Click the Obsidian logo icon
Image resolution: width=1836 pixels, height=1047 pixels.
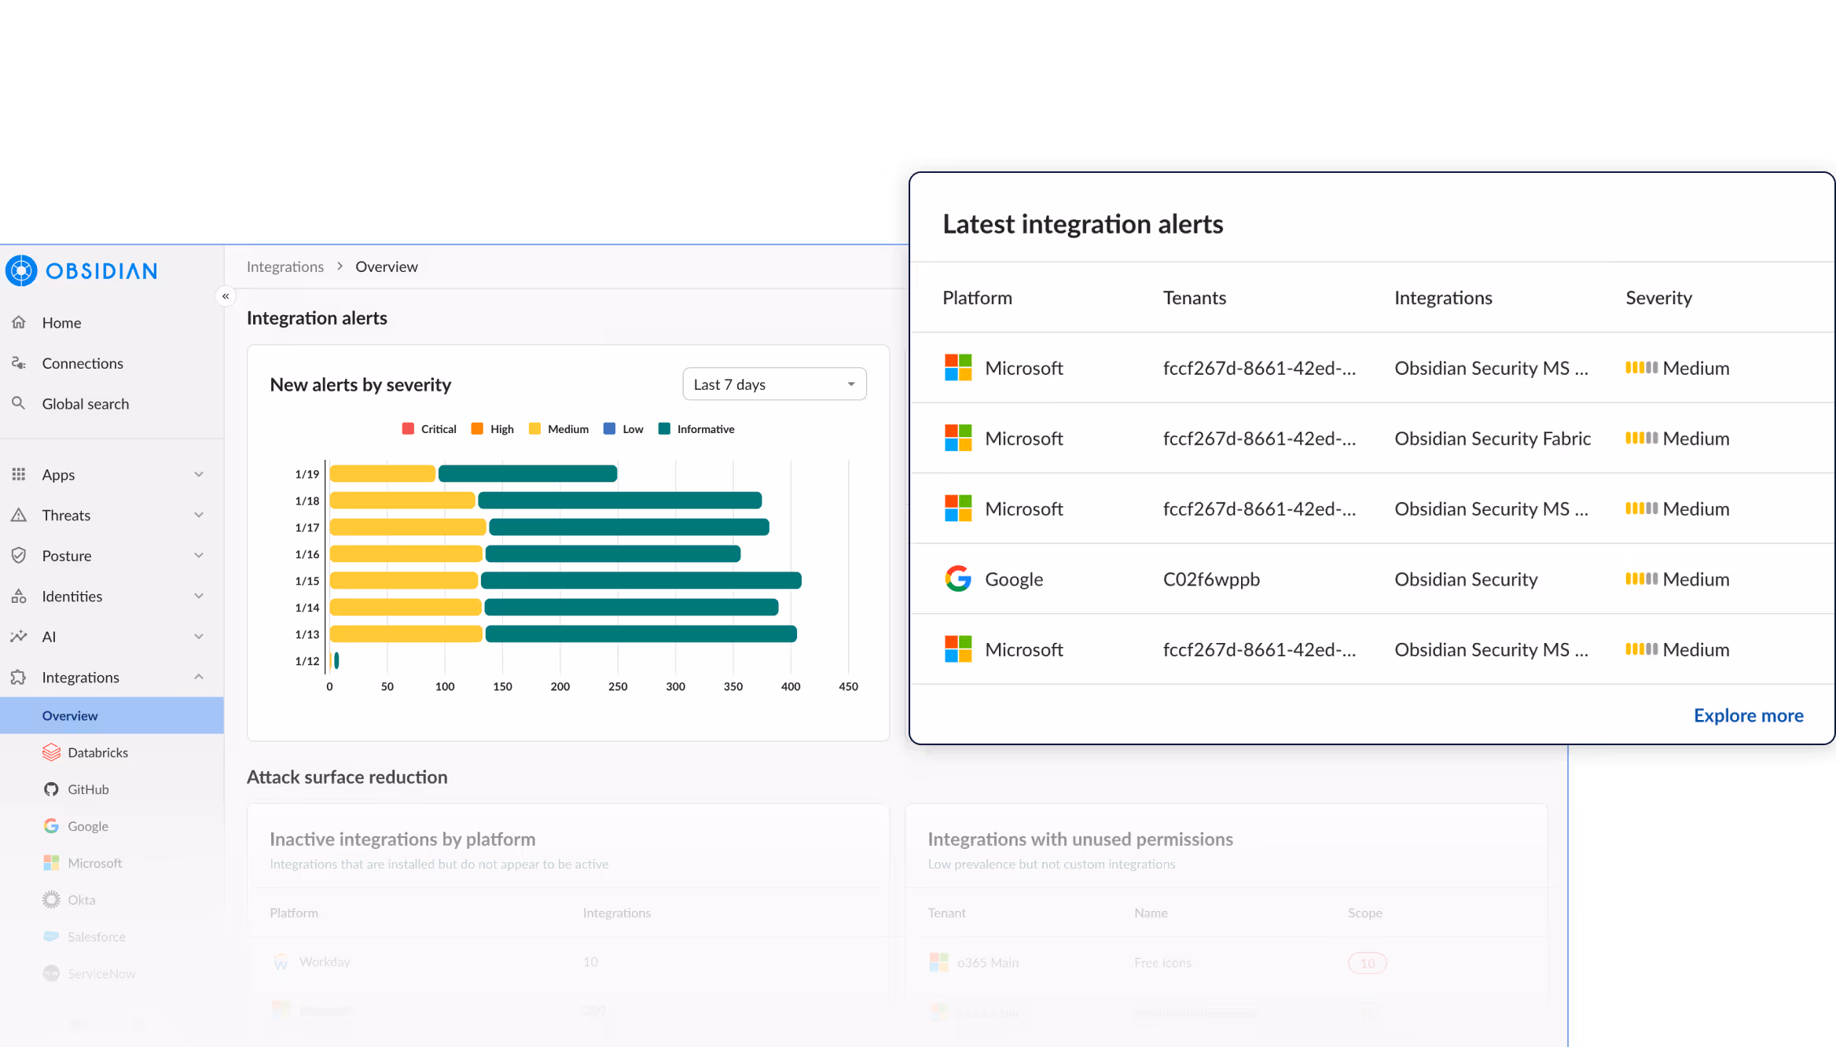[21, 270]
